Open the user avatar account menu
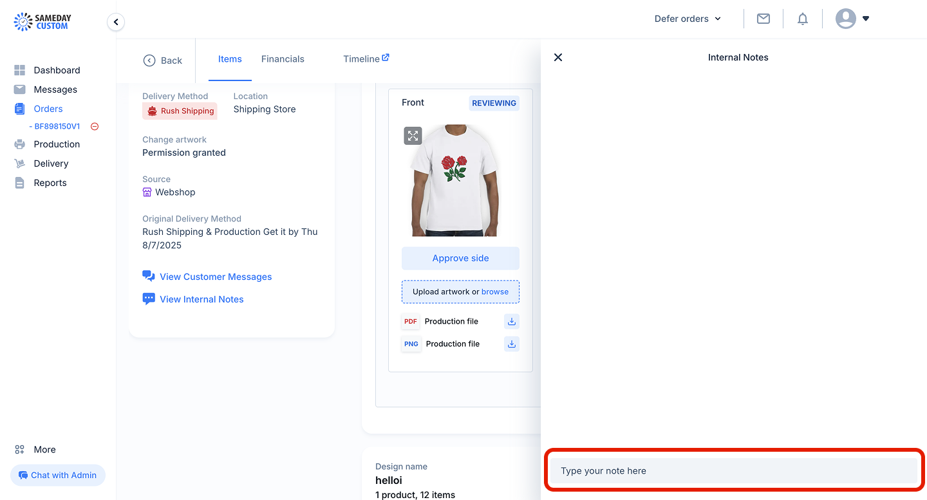 coord(852,19)
